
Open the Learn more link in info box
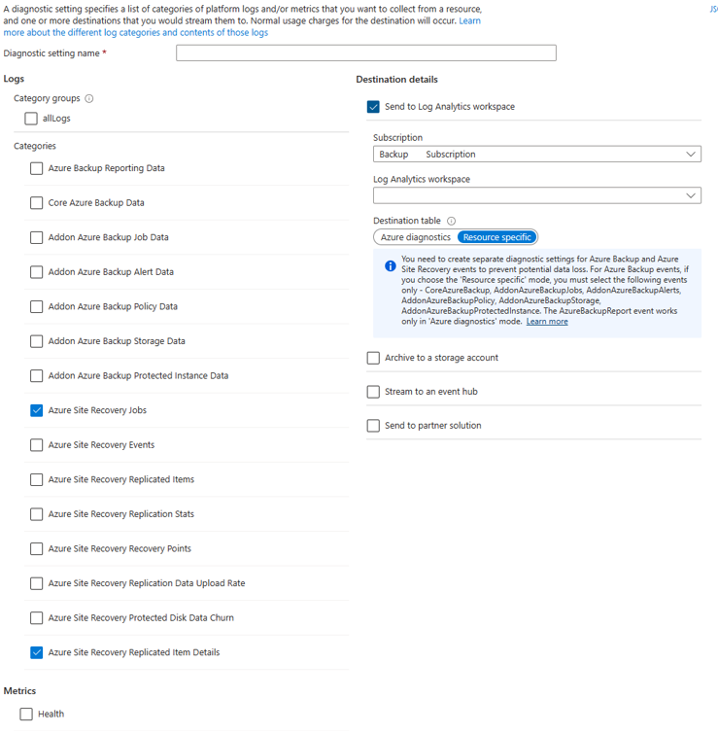[547, 322]
